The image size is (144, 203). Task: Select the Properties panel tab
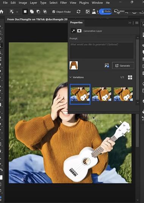pos(76,22)
